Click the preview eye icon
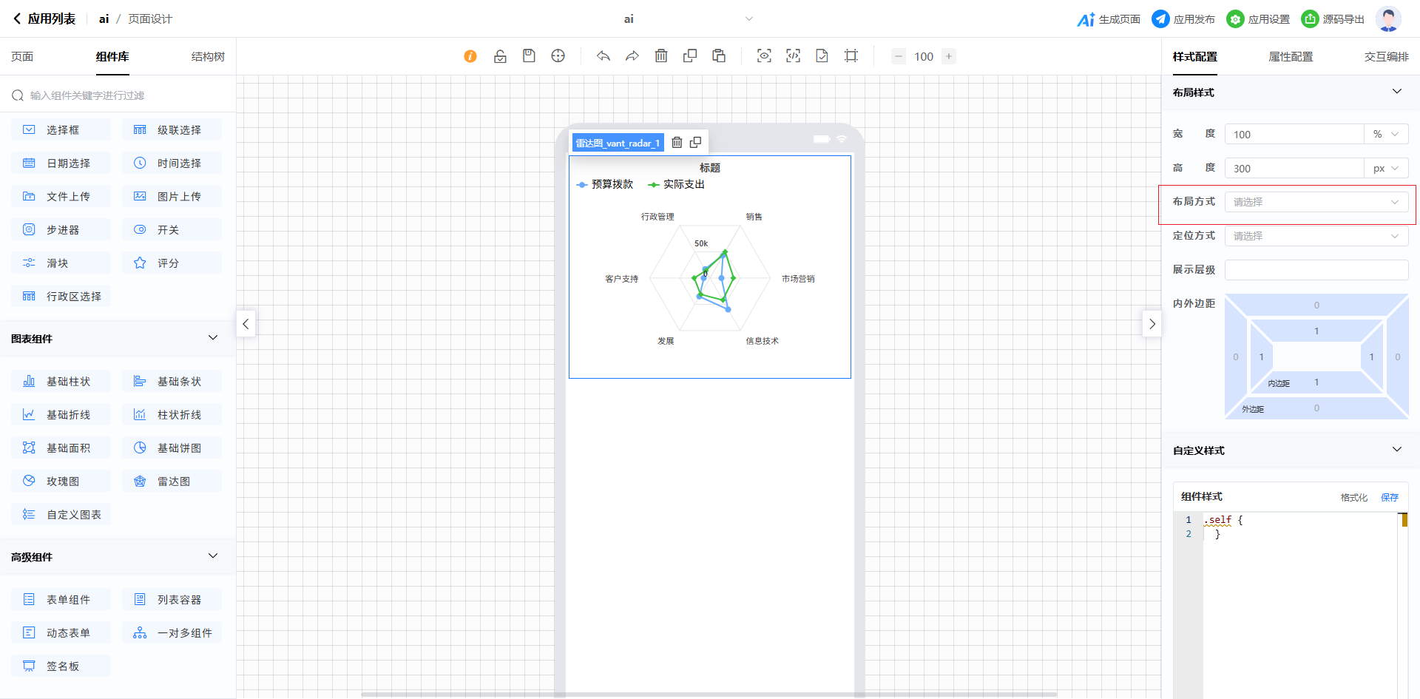 764,56
